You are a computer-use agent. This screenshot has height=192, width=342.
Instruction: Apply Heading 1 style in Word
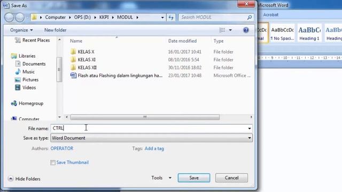pos(309,33)
